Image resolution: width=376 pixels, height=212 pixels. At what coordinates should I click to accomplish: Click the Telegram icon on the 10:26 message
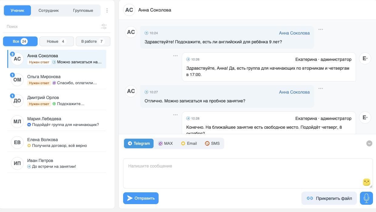click(x=188, y=59)
